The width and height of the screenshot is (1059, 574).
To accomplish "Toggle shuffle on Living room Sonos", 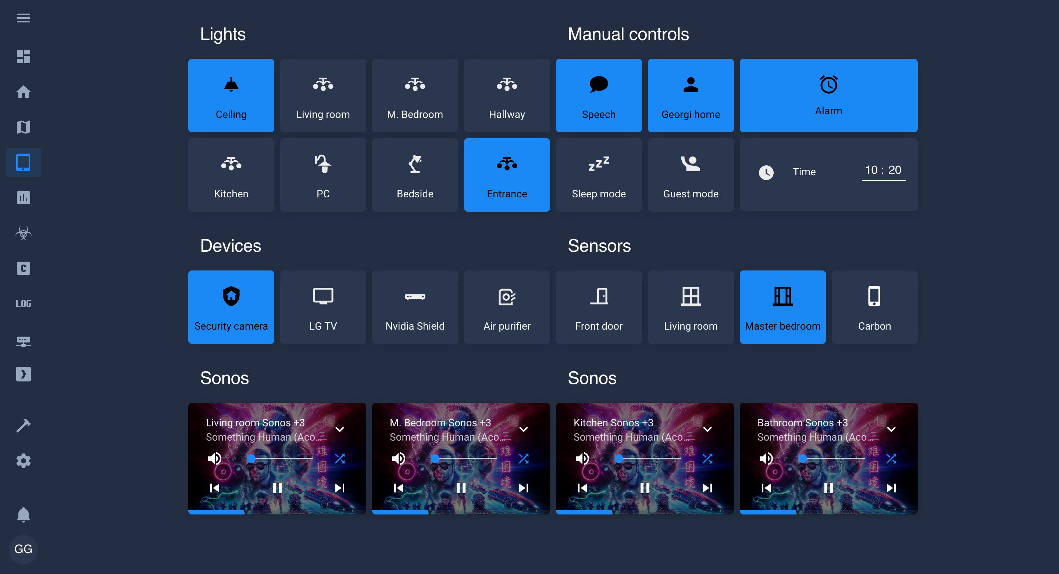I will click(x=339, y=458).
